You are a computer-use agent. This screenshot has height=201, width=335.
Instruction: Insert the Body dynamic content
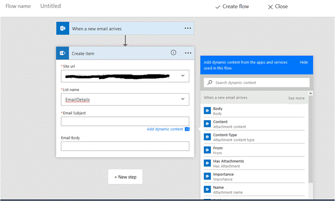click(254, 111)
